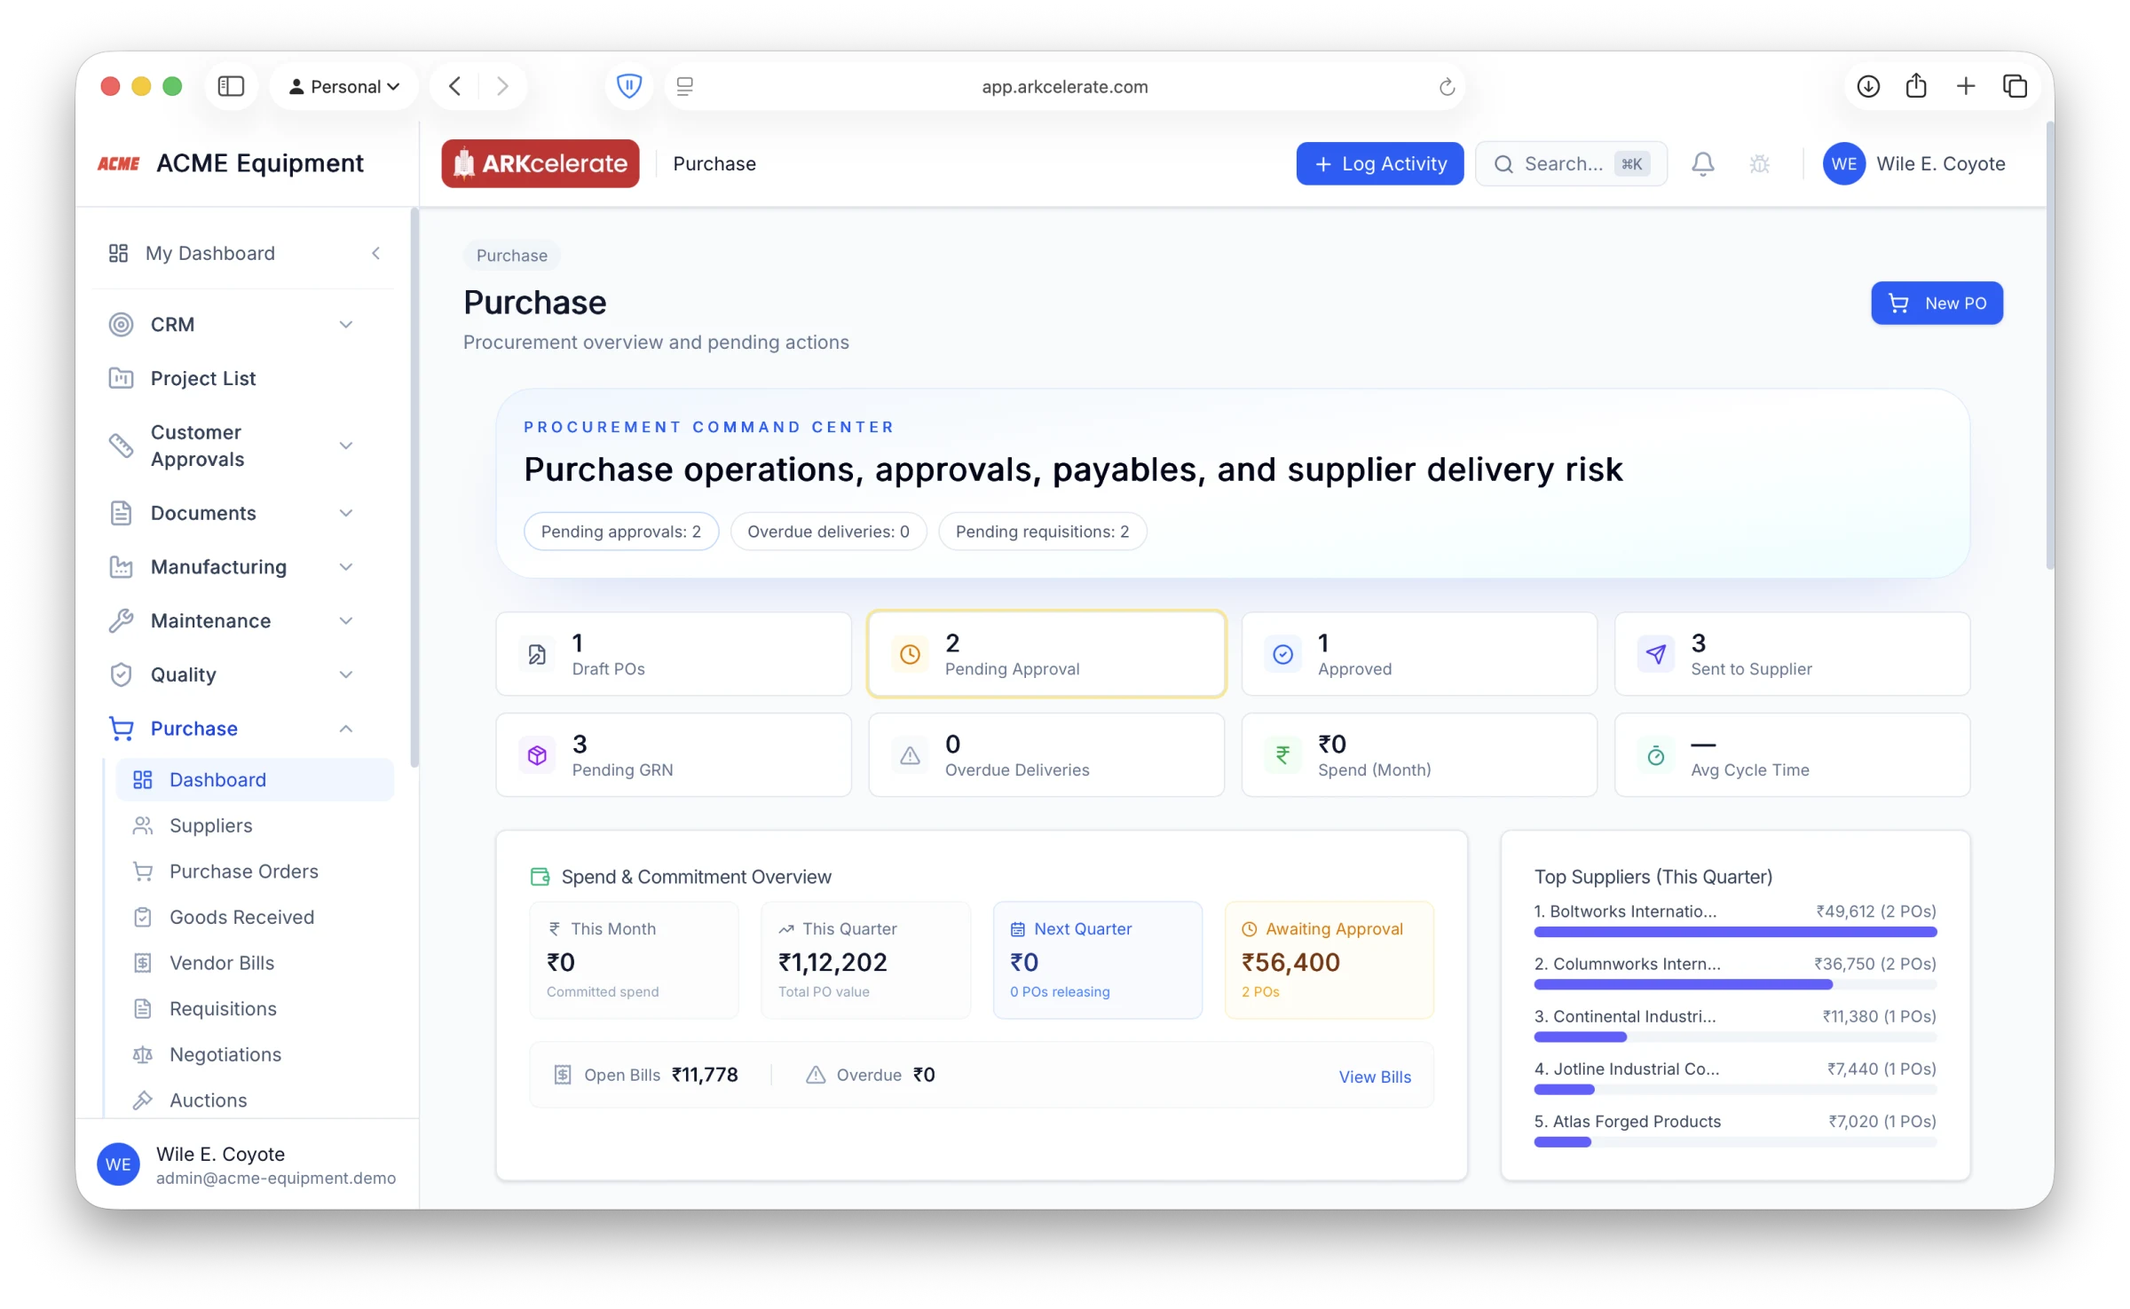Image resolution: width=2130 pixels, height=1309 pixels.
Task: Reload the page with refresh icon
Action: pos(1446,87)
